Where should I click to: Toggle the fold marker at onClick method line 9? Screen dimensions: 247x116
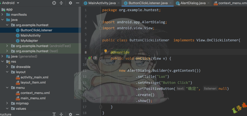coord(101,58)
